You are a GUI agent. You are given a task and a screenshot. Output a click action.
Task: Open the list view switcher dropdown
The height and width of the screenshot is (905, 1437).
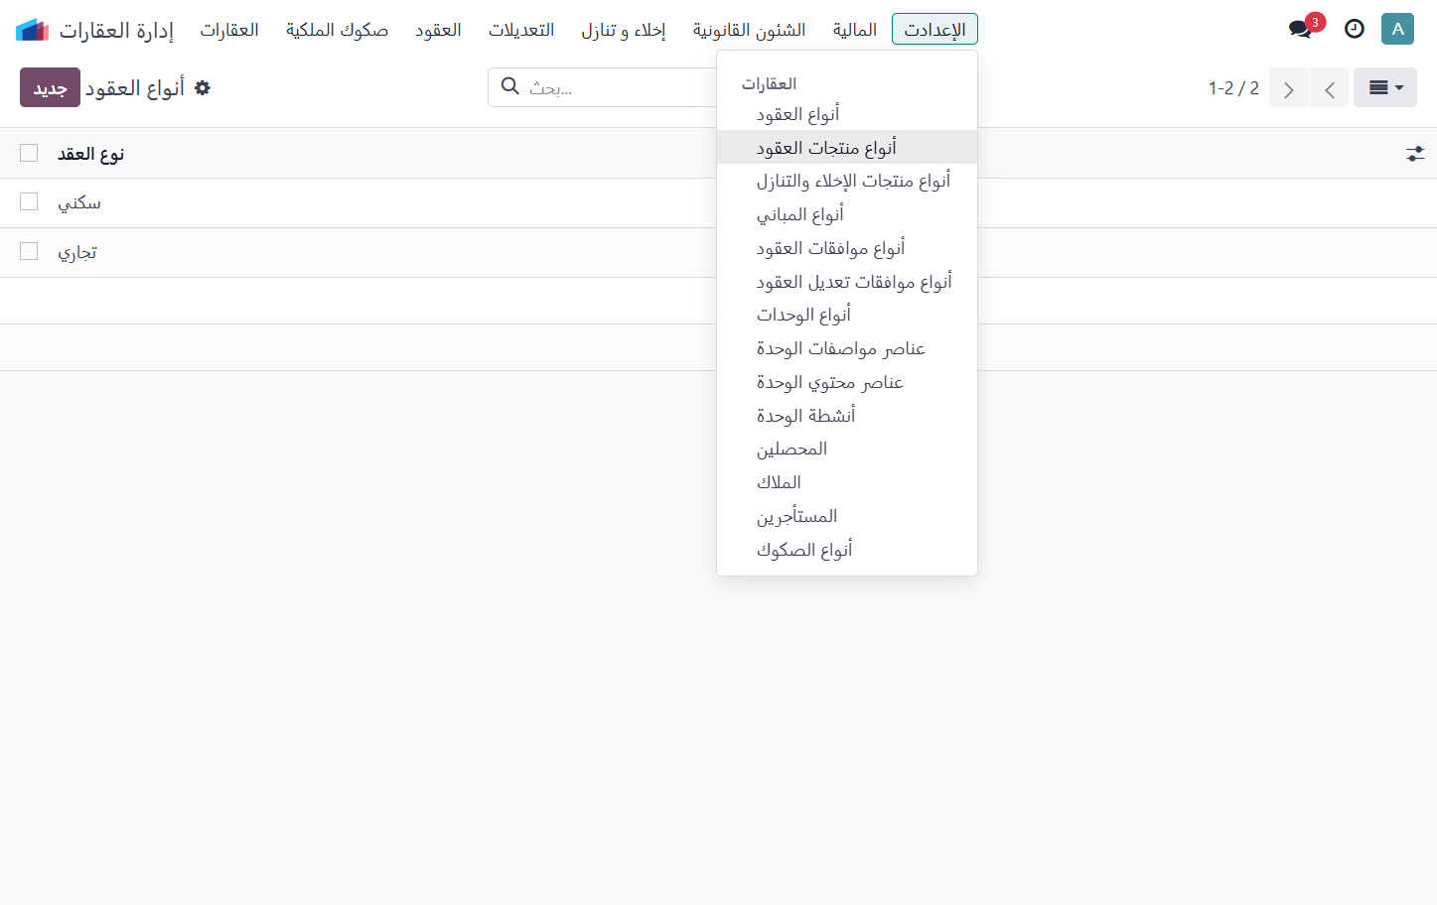point(1385,88)
